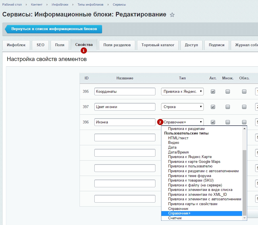This screenshot has width=258, height=225.
Task: Enable required checkbox for Иконка property
Action: point(244,122)
